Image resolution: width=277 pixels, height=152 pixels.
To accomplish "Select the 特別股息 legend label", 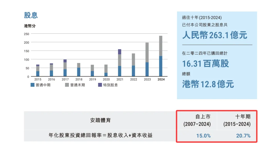I will tap(111, 85).
